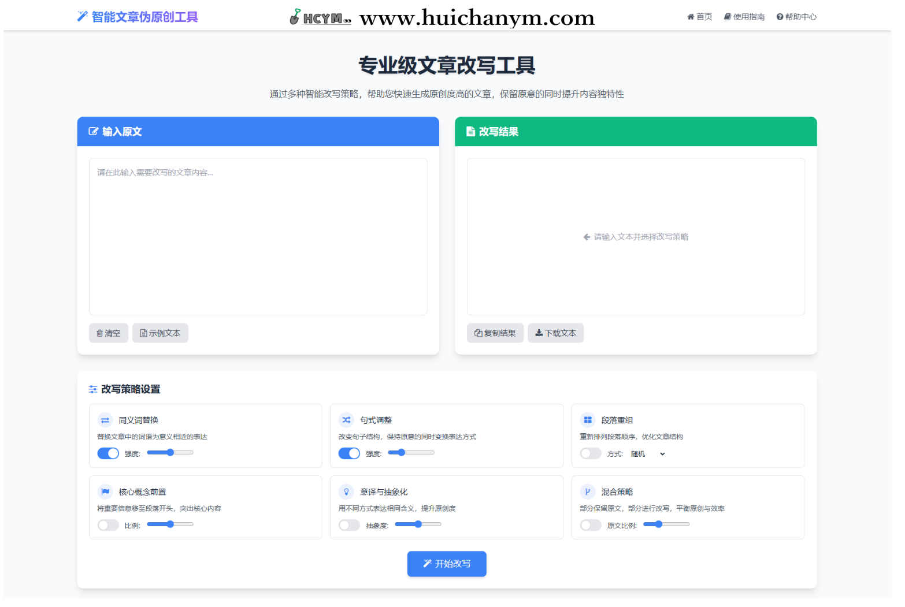Go to 首页 in navigation

699,17
